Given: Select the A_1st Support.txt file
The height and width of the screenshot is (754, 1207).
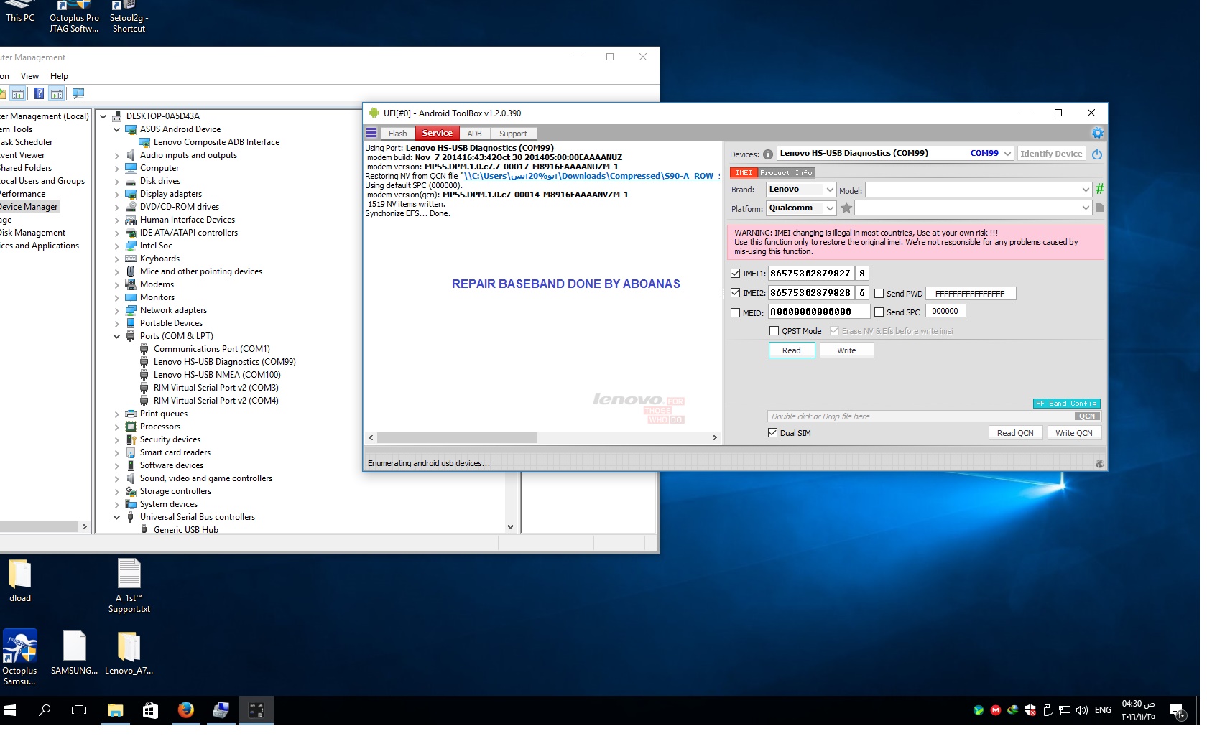Looking at the screenshot, I should click(129, 585).
